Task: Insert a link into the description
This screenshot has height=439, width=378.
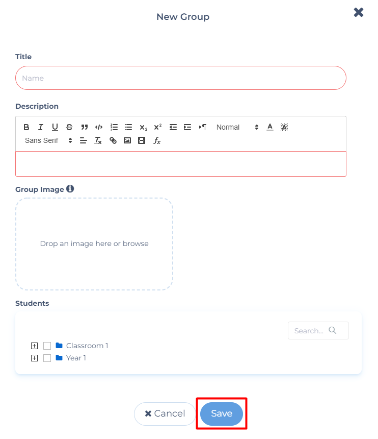Action: (x=113, y=140)
